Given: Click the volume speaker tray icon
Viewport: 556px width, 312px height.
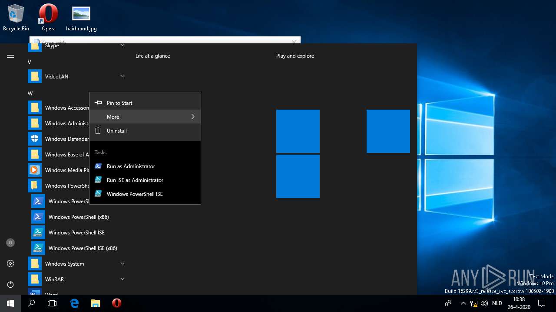Looking at the screenshot, I should (x=484, y=303).
